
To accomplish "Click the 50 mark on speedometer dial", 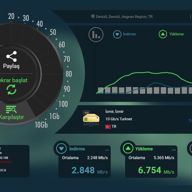I will [x=53, y=32].
